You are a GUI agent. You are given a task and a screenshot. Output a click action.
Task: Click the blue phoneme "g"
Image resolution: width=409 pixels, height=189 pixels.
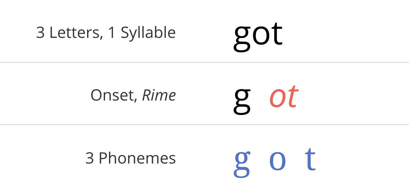pos(242,164)
